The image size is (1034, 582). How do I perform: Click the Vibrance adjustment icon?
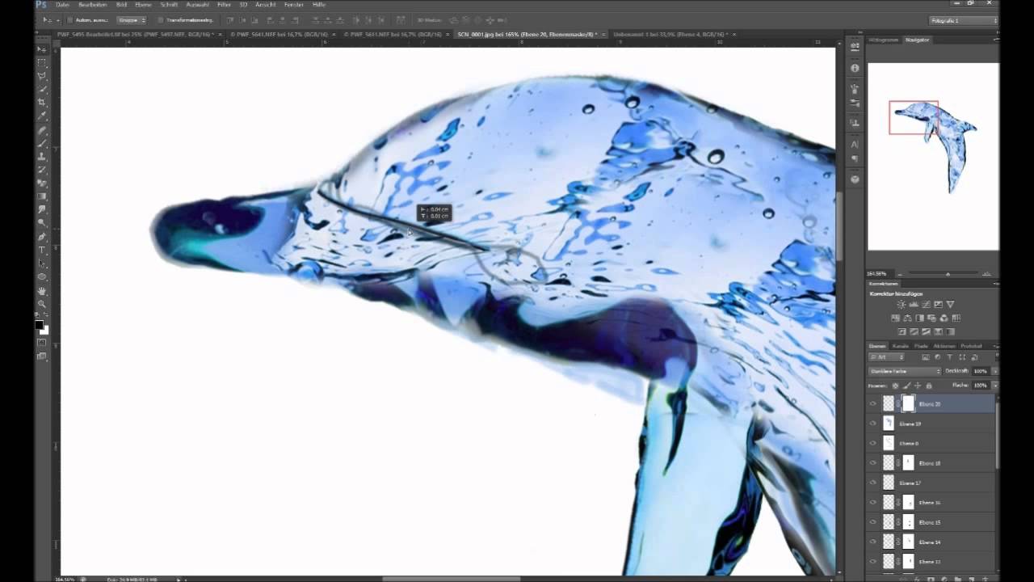pyautogui.click(x=950, y=305)
